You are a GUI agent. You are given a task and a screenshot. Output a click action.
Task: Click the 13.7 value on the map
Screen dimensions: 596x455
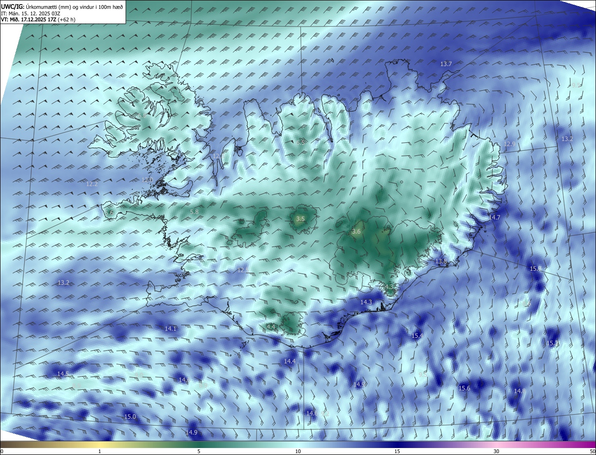coord(446,64)
